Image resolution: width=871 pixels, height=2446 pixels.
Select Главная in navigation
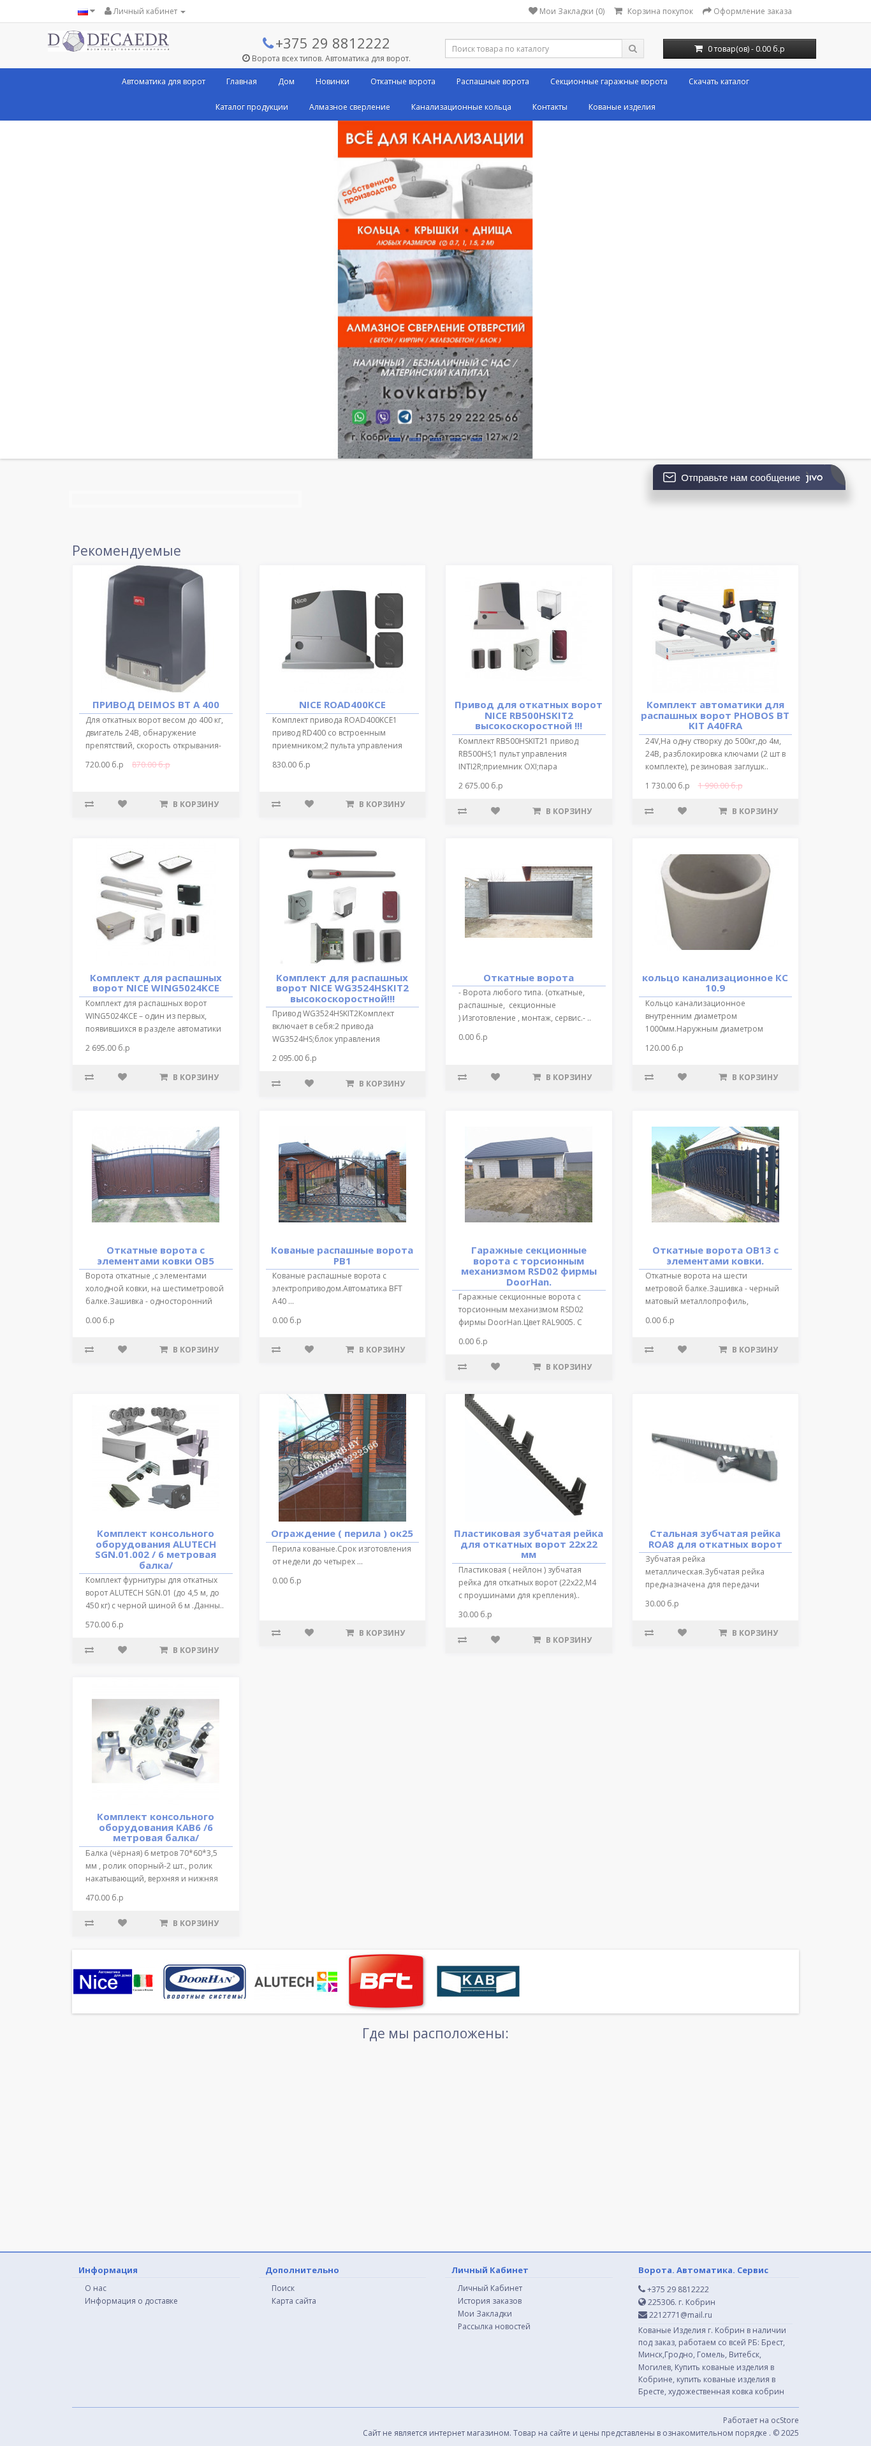(241, 82)
